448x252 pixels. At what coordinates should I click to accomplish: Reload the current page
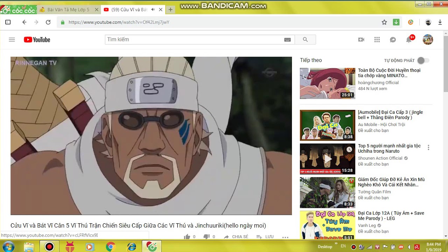click(x=48, y=22)
